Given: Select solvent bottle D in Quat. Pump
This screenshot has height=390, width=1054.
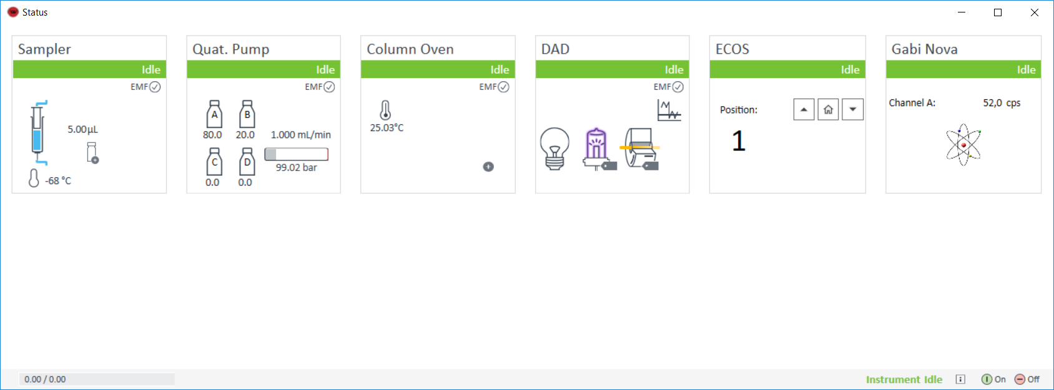Looking at the screenshot, I should (x=247, y=162).
